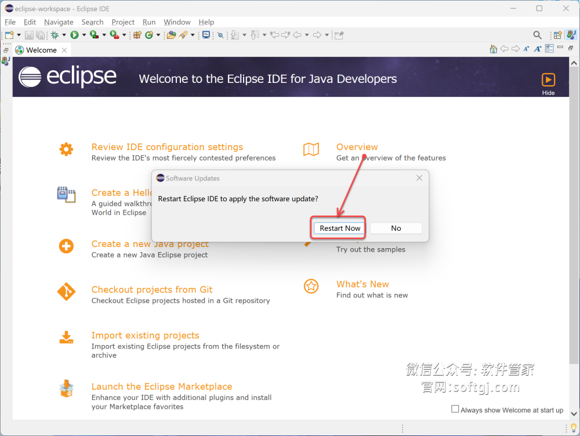Click the scroll down arrow of Welcome page
Viewport: 580px width, 436px height.
coord(574,413)
